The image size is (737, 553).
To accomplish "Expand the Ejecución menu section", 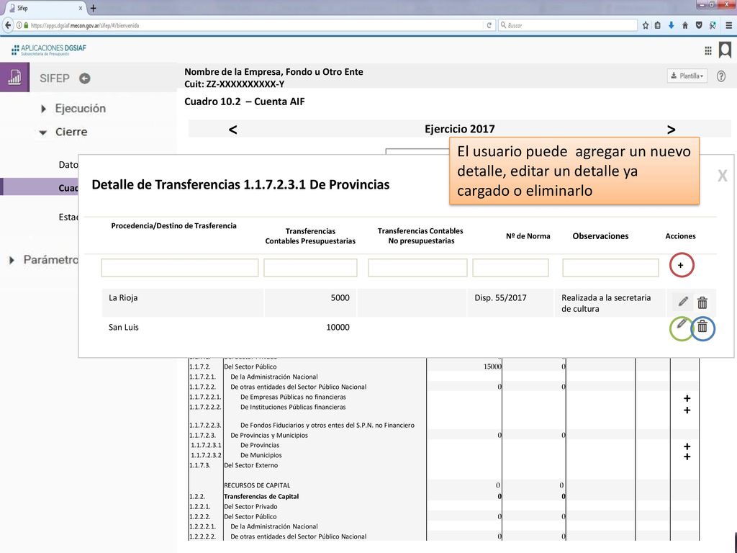I will tap(80, 108).
